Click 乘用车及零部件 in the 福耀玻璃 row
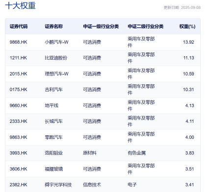Image resolution: width=213 pixels, height=192 pixels. (141, 169)
